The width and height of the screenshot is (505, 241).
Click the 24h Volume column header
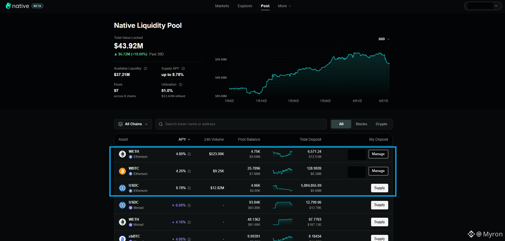(214, 139)
